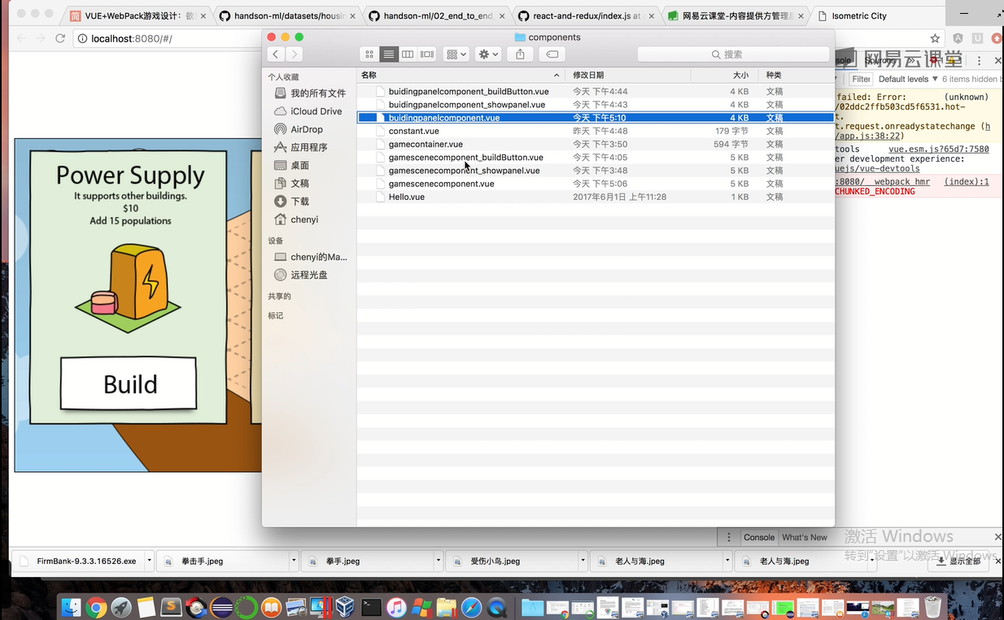Sort files by the 名称 column header
Image resolution: width=1004 pixels, height=620 pixels.
coord(461,75)
